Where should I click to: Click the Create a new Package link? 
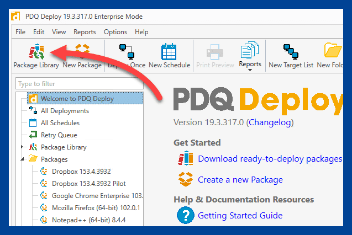(240, 180)
